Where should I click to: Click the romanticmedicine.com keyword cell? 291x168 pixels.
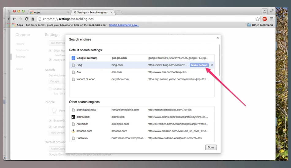click(x=125, y=110)
